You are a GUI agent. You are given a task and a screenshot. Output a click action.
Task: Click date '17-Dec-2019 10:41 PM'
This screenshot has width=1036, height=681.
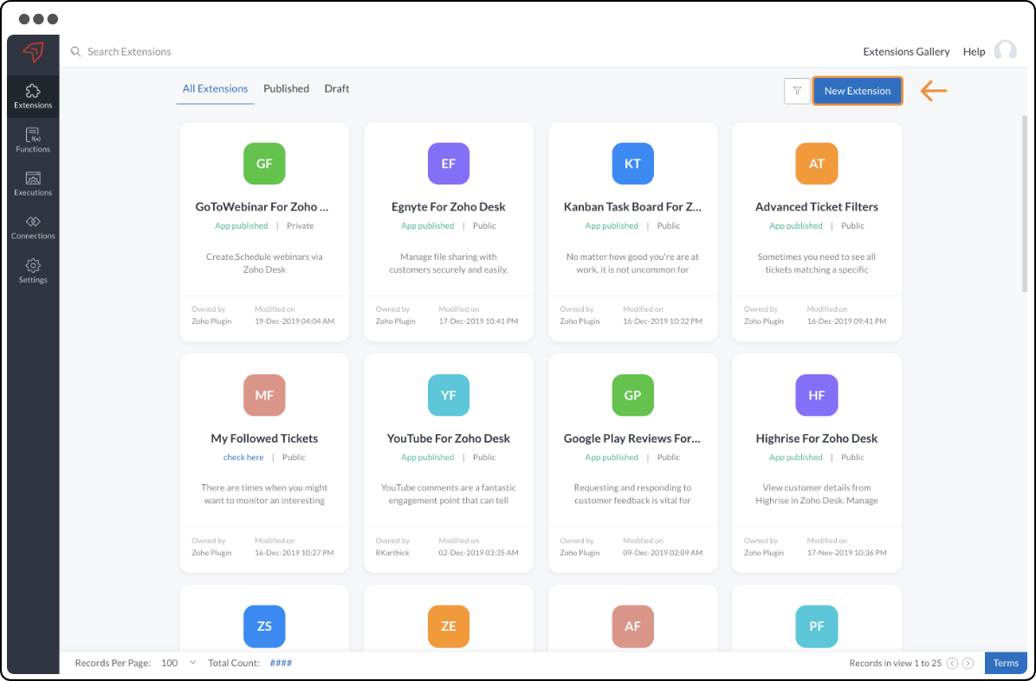click(x=478, y=321)
